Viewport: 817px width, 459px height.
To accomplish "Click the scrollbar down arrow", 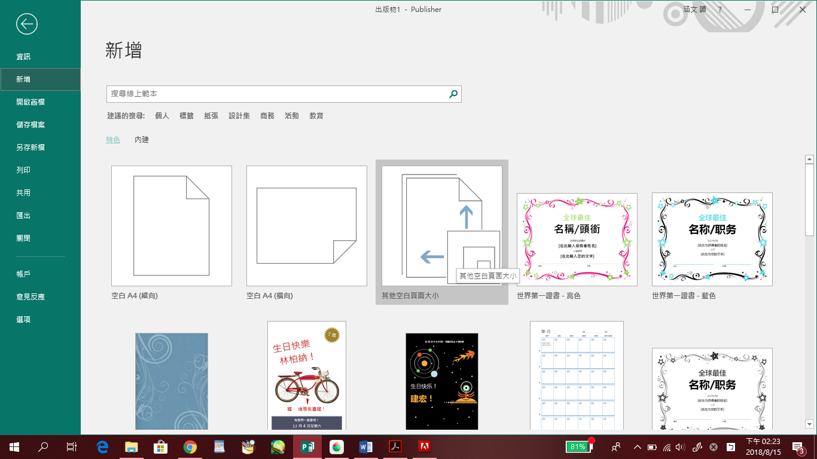I will pyautogui.click(x=809, y=424).
